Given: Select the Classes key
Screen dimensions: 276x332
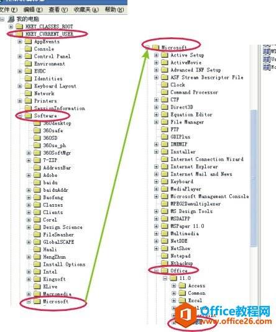Looking at the screenshot, I should [53, 205].
